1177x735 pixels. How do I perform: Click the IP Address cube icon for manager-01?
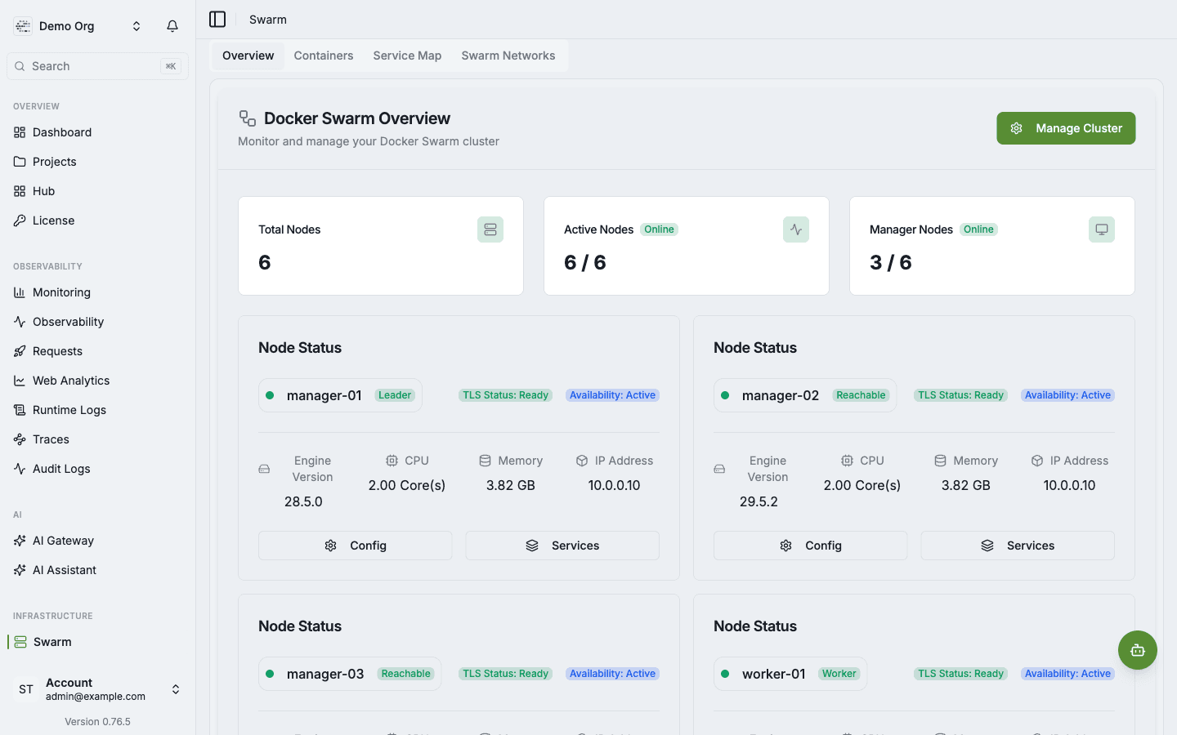tap(582, 461)
